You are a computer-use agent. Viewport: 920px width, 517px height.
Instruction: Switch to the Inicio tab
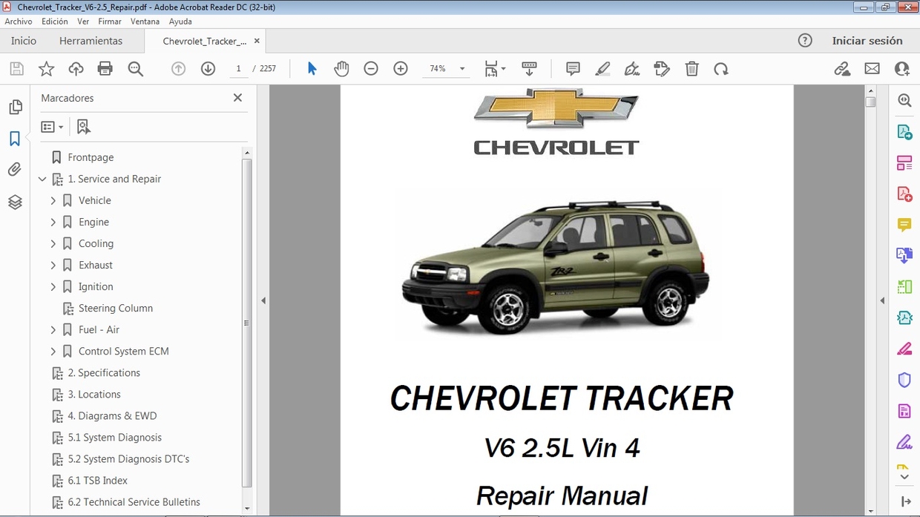24,41
